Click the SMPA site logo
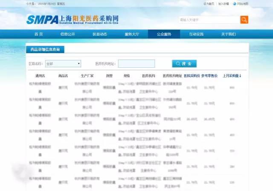This screenshot has width=273, height=191. pyautogui.click(x=73, y=20)
